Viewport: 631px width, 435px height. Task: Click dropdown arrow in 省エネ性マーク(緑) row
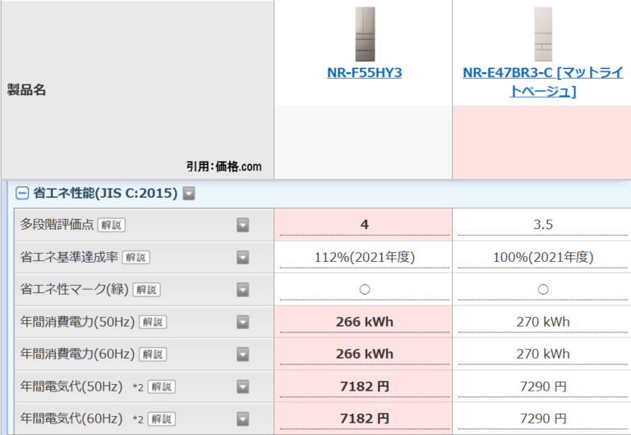point(242,290)
